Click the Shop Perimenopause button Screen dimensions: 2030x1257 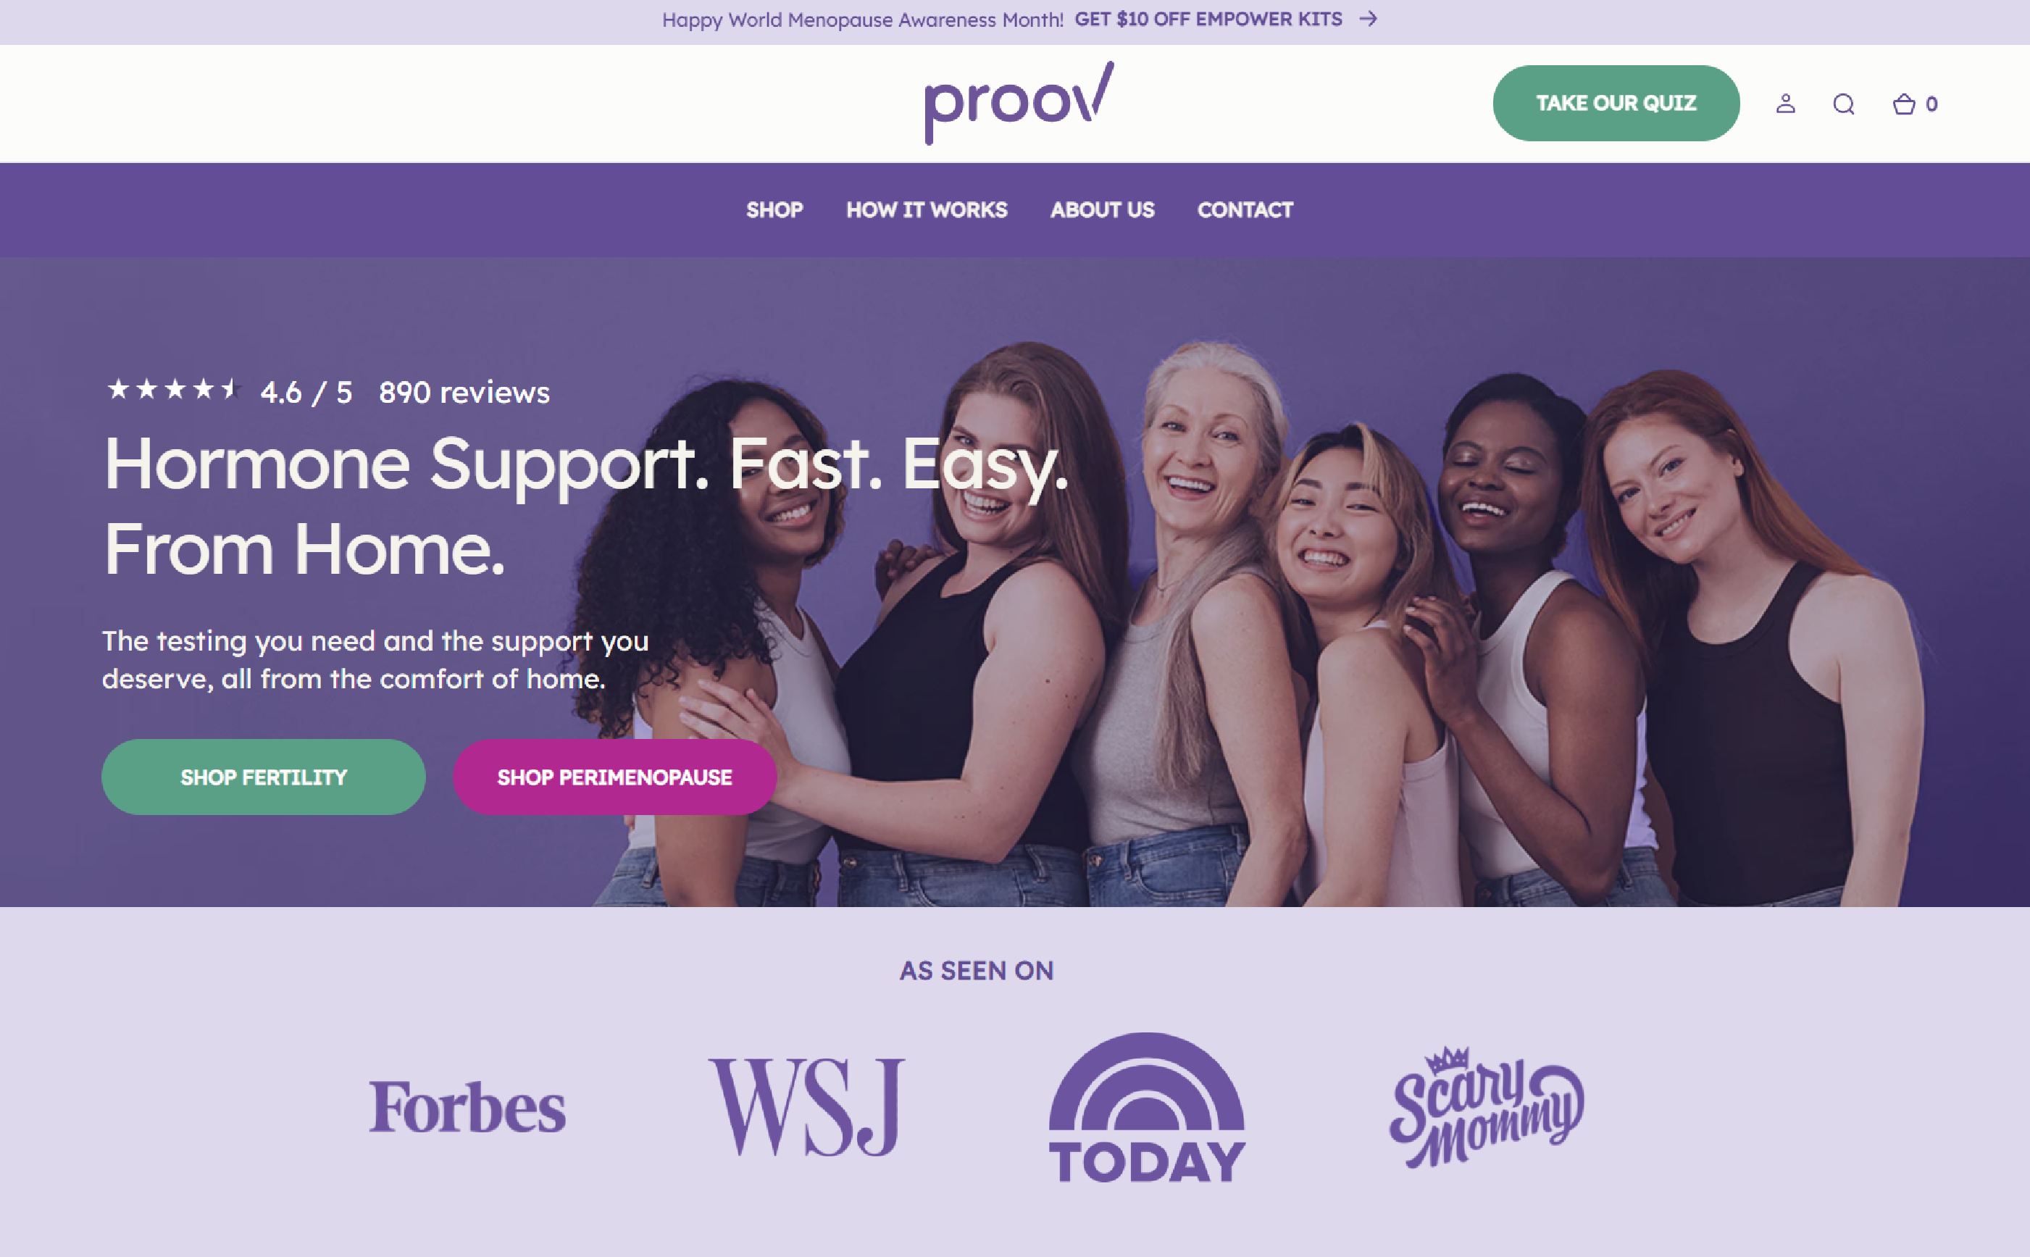click(615, 777)
